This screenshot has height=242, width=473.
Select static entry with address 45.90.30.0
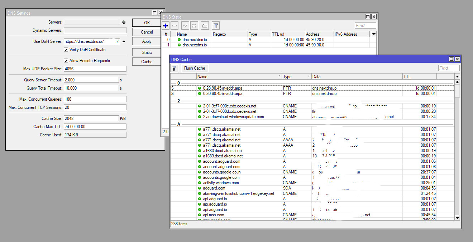[x=269, y=45]
